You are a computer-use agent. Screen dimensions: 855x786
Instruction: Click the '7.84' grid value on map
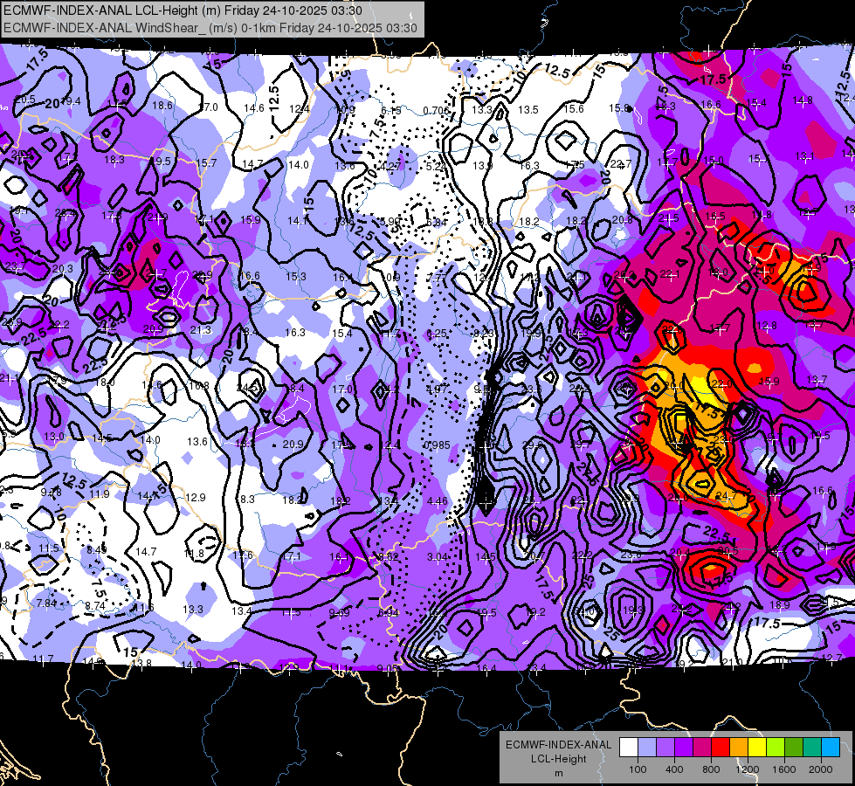point(46,603)
